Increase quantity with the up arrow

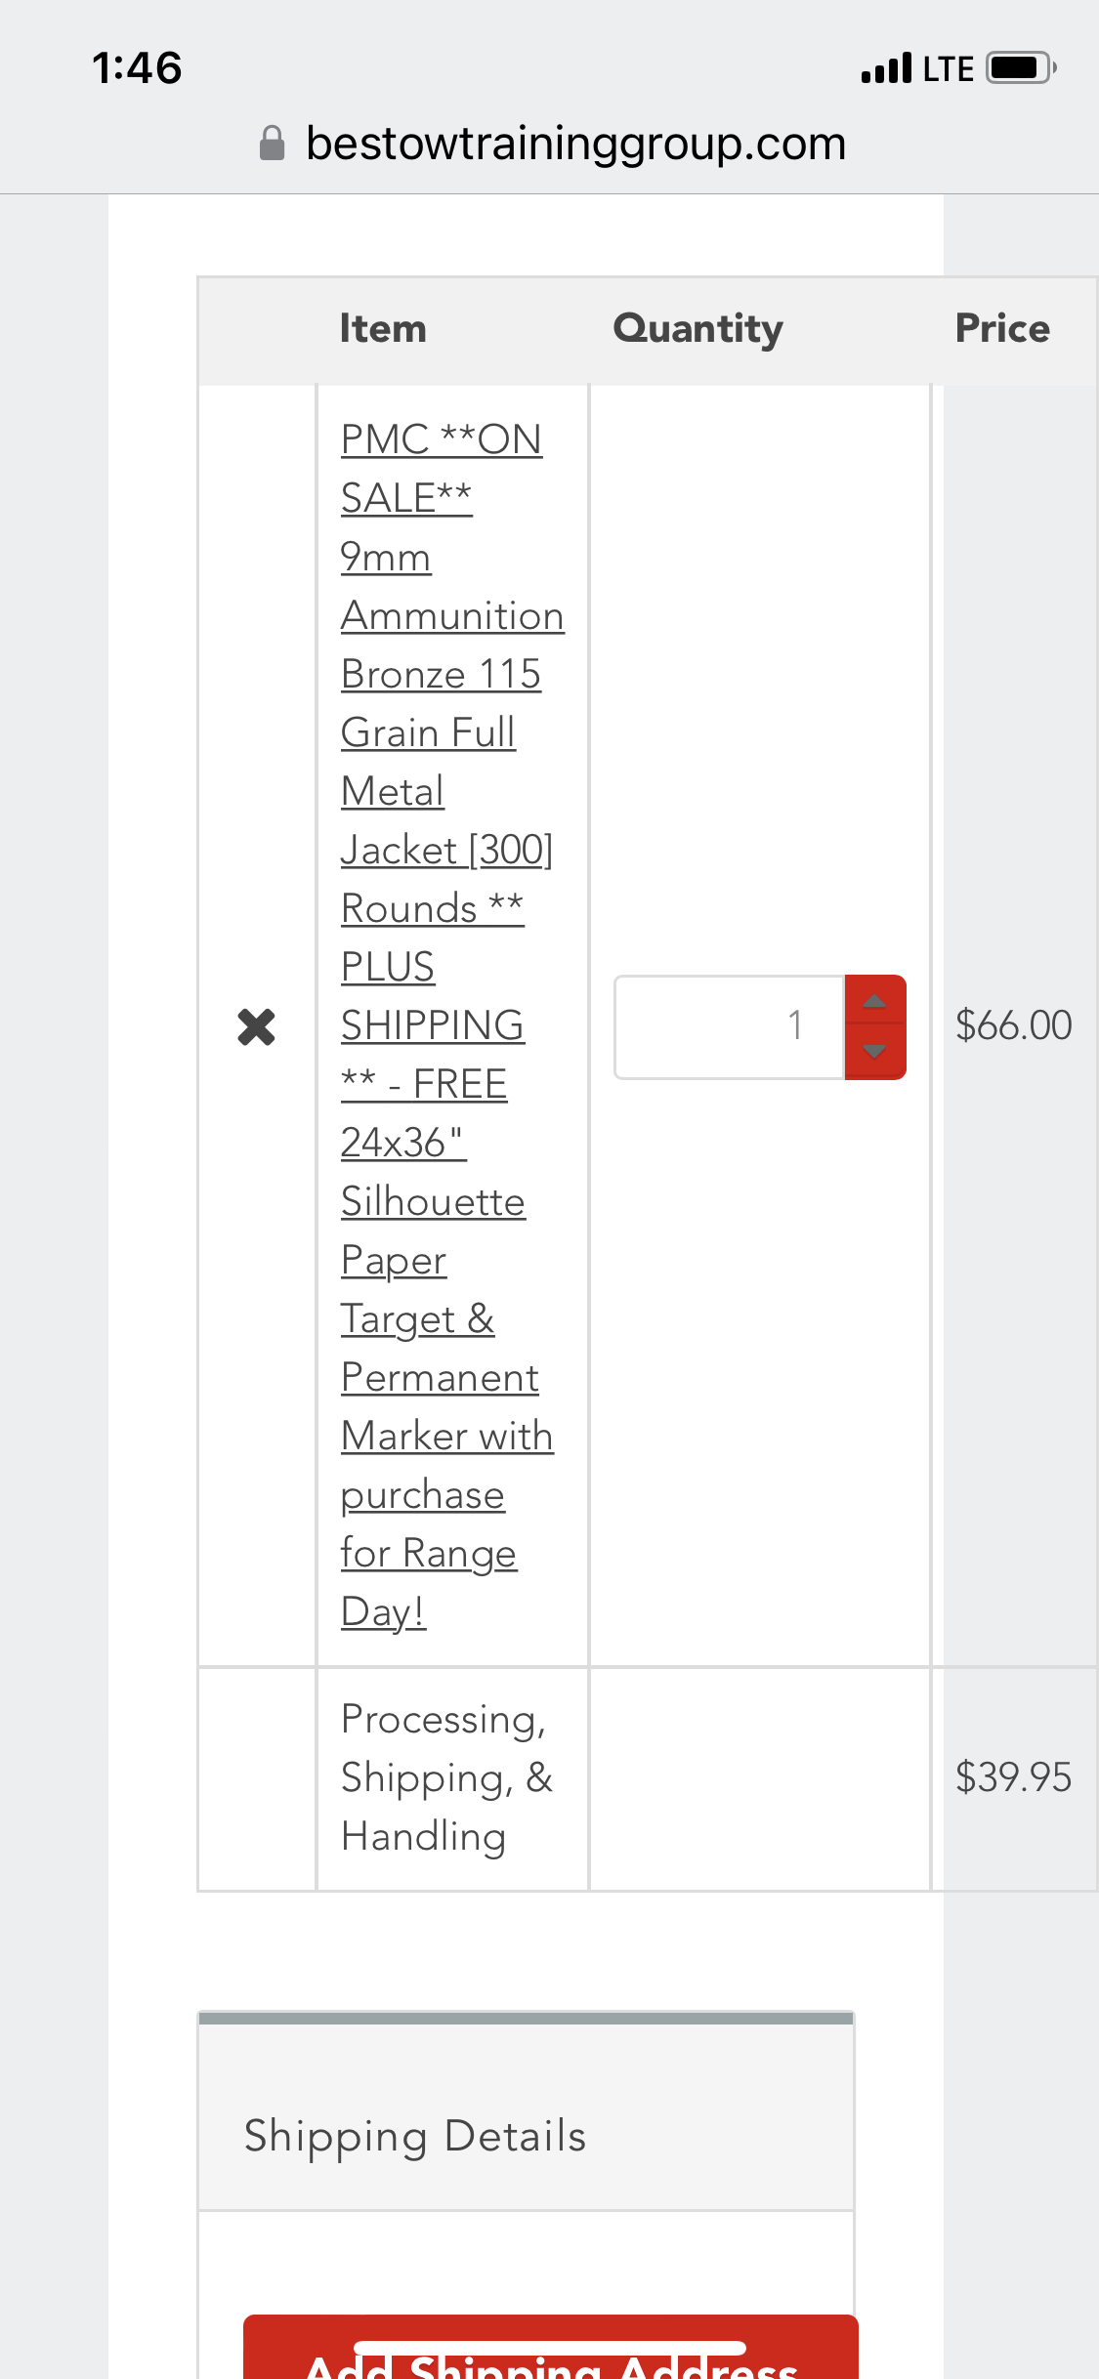coord(874,1001)
